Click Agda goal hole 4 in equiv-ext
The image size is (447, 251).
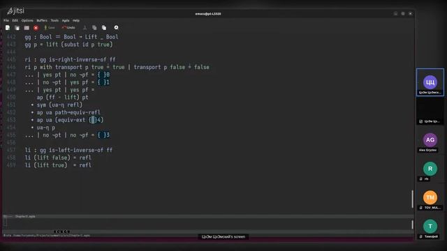coord(96,120)
